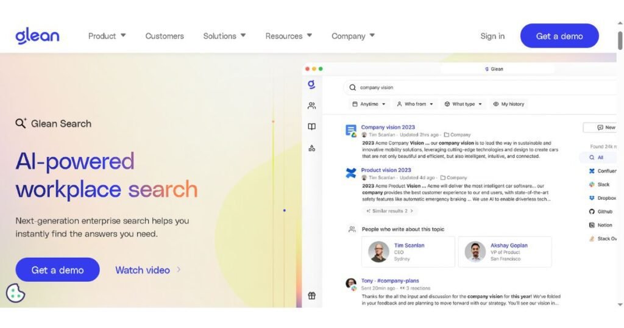This screenshot has height=328, width=624.
Task: Click the company vision search field
Action: (x=481, y=87)
